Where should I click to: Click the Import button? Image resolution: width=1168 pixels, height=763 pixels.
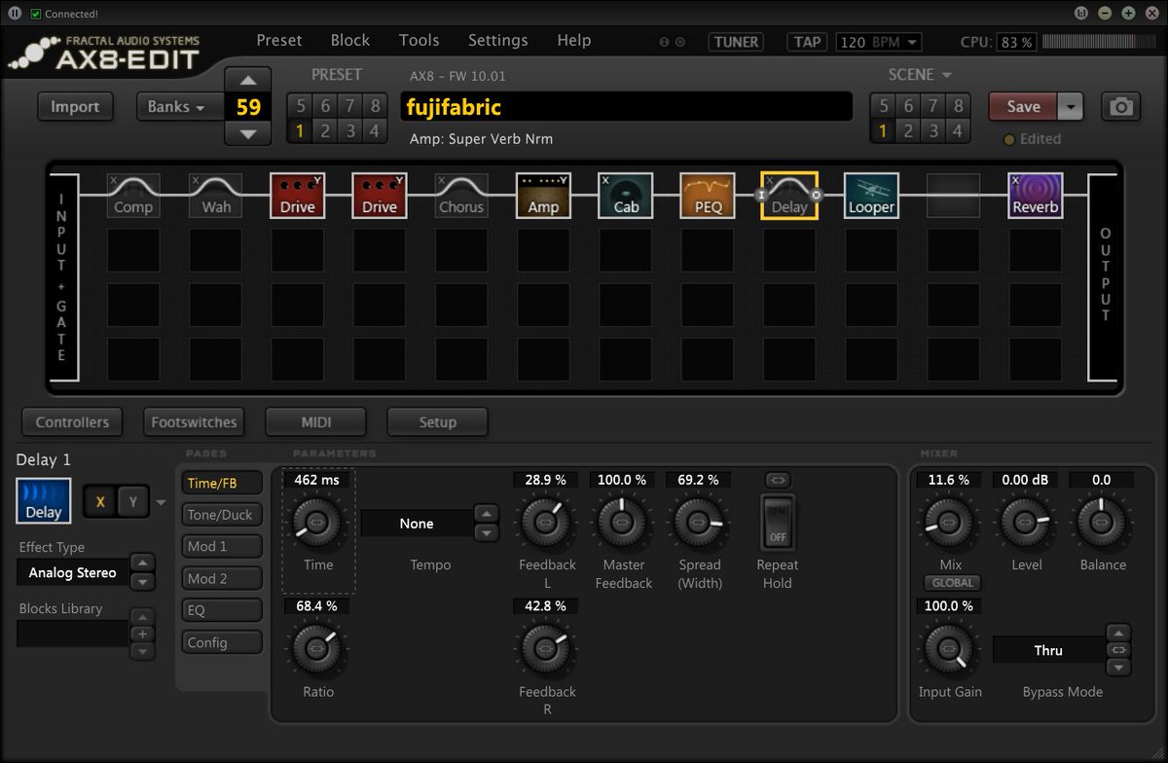tap(75, 107)
